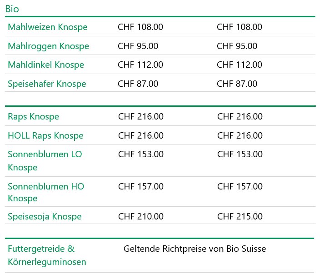
Task: Open Speisehafer Knospe product link
Action: tap(47, 84)
